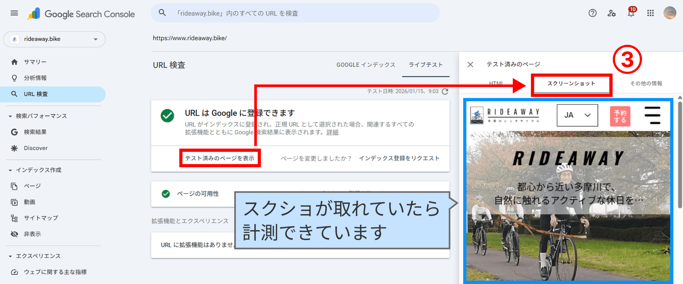Click テスト済みのページを表示 button

coord(220,158)
